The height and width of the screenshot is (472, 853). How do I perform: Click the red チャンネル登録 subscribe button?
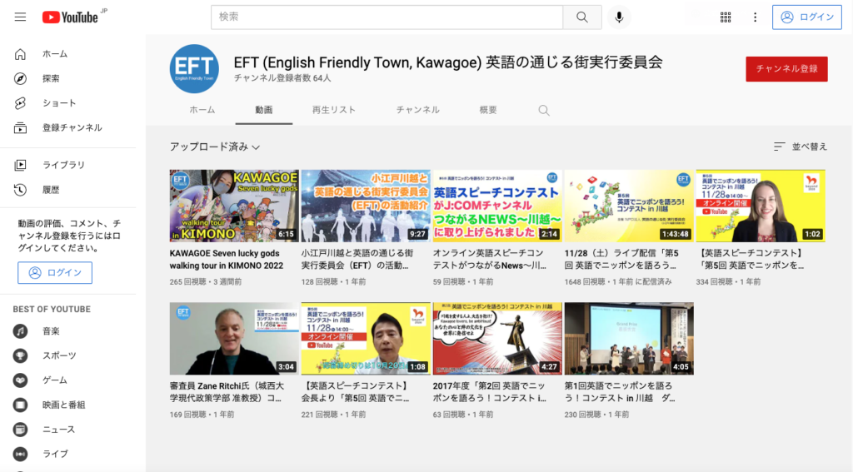pos(786,69)
